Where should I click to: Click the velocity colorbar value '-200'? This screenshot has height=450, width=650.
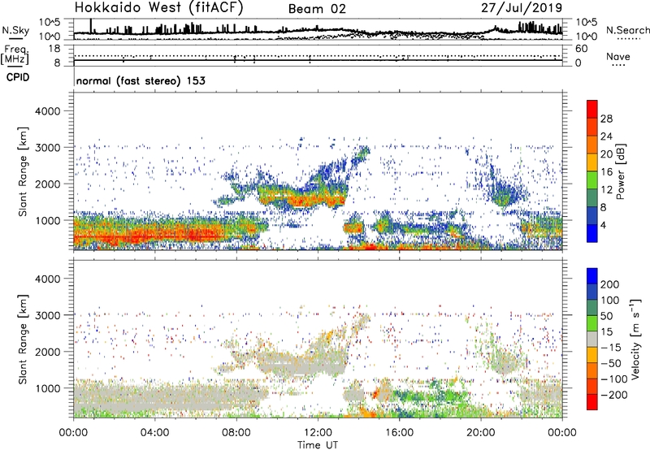point(613,395)
